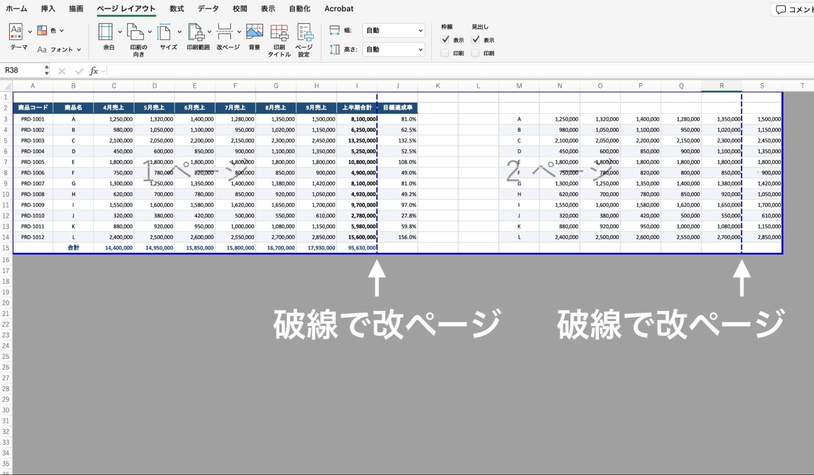Click cell PRD-1005
The width and height of the screenshot is (814, 475).
33,162
